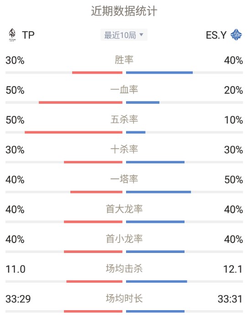Viewport: 248px width, 317px height.
Task: Click the red 一血率 bar for TP
Action: tap(80, 102)
